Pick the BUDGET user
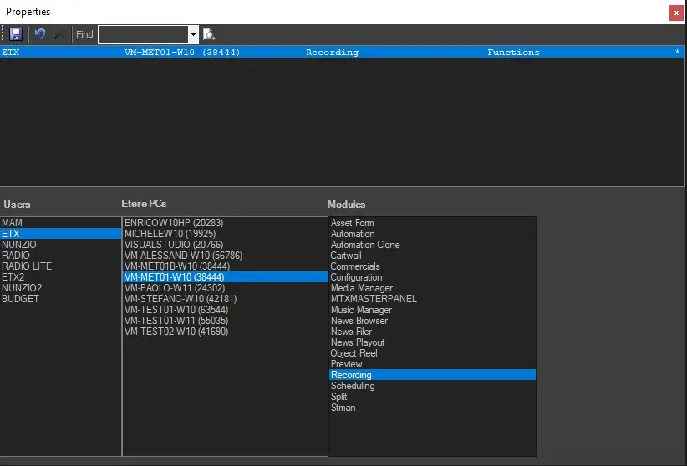 [20, 299]
